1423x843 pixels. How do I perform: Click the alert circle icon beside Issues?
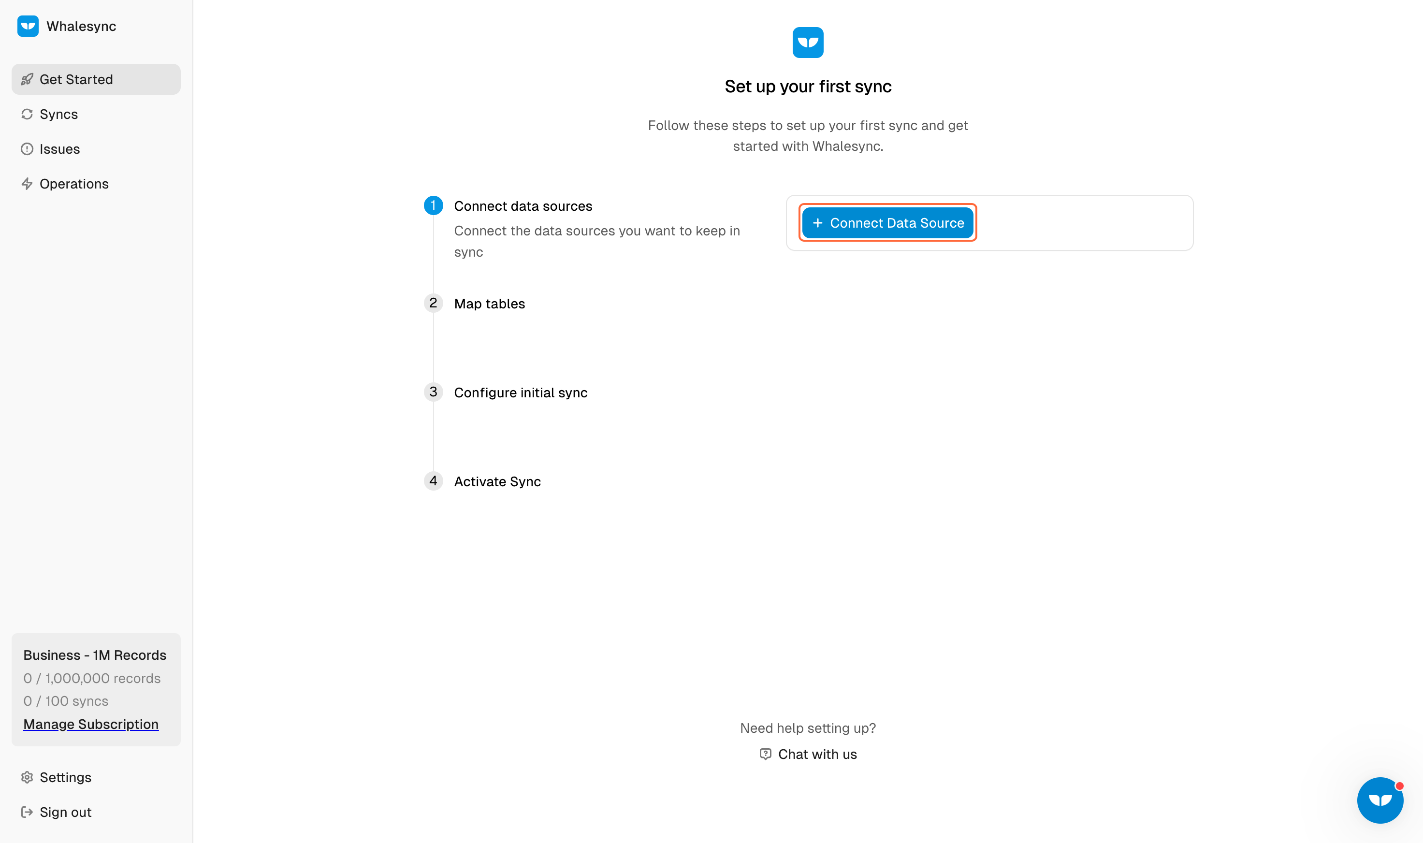pos(27,149)
